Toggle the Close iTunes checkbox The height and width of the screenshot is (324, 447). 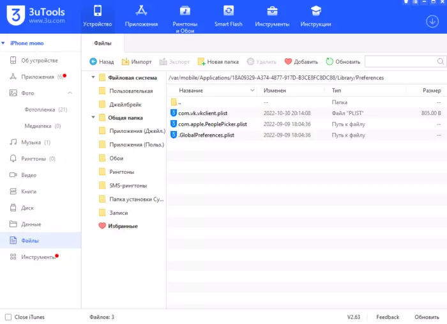click(8, 317)
